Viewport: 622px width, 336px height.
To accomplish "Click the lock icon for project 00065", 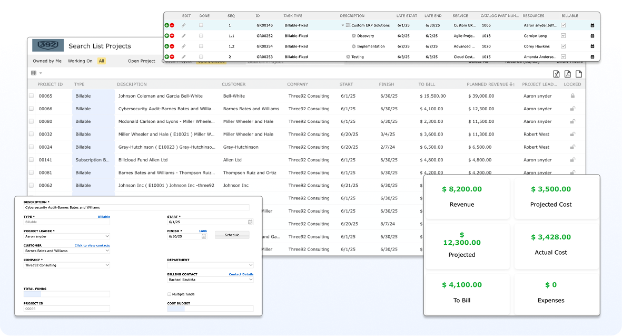I will tap(572, 95).
